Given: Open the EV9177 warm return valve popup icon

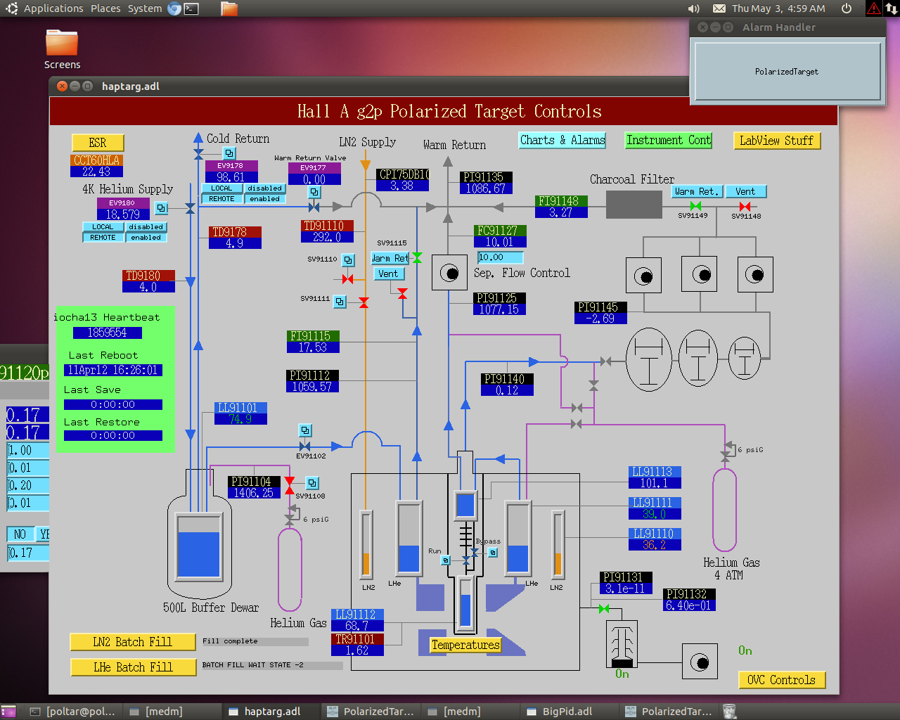Looking at the screenshot, I should tap(314, 192).
